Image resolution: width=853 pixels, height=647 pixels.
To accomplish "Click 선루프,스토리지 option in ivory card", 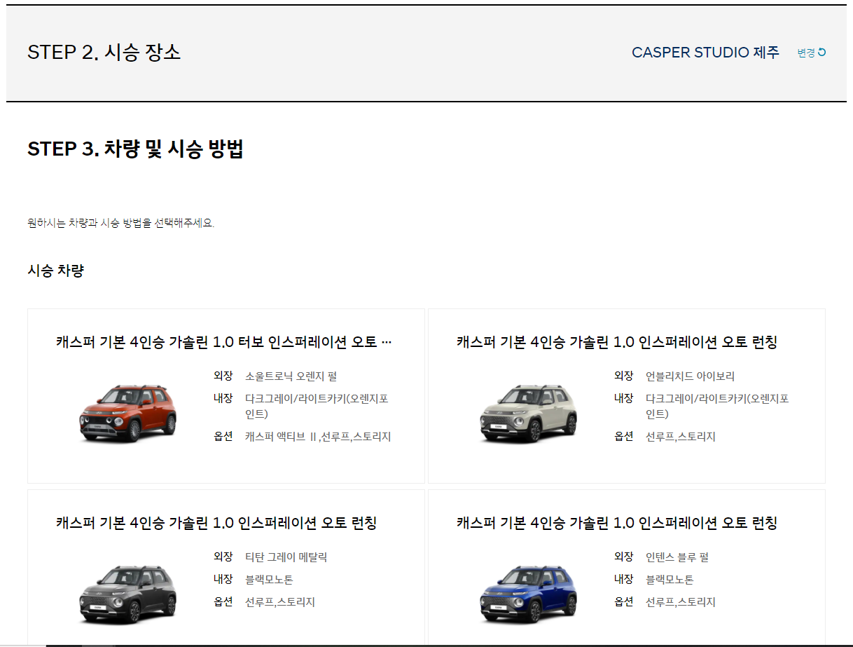I will 681,437.
